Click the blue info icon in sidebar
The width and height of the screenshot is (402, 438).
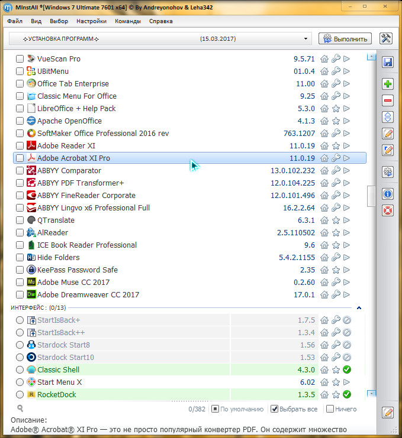(x=388, y=193)
